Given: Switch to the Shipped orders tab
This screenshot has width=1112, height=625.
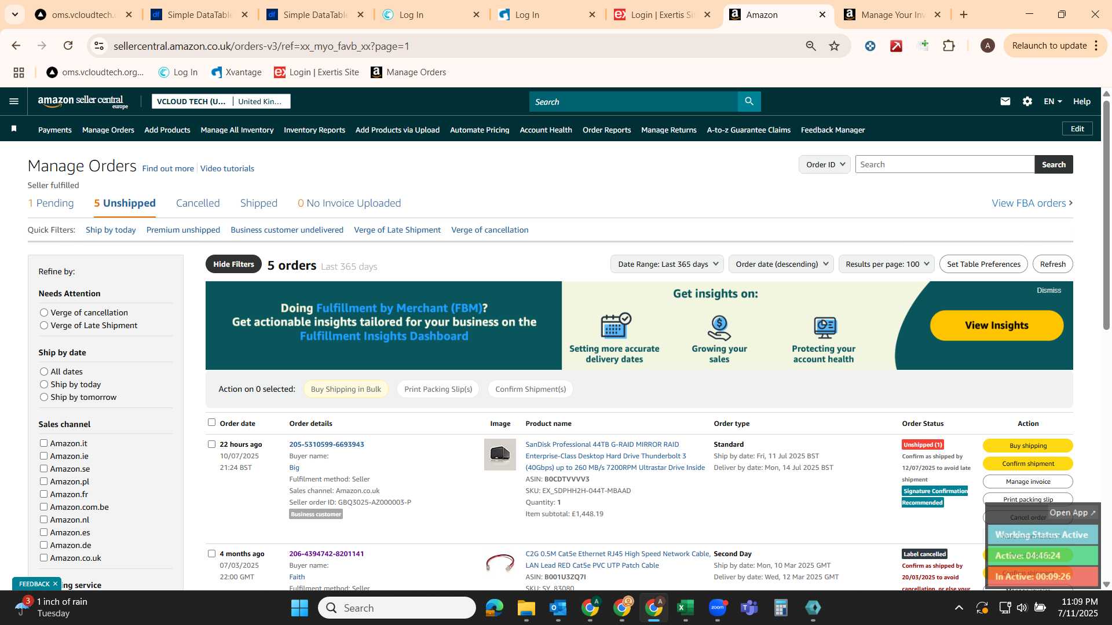Looking at the screenshot, I should [259, 203].
